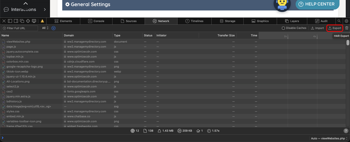Select the bdhistory.js row
This screenshot has height=142, width=350.
(173, 101)
